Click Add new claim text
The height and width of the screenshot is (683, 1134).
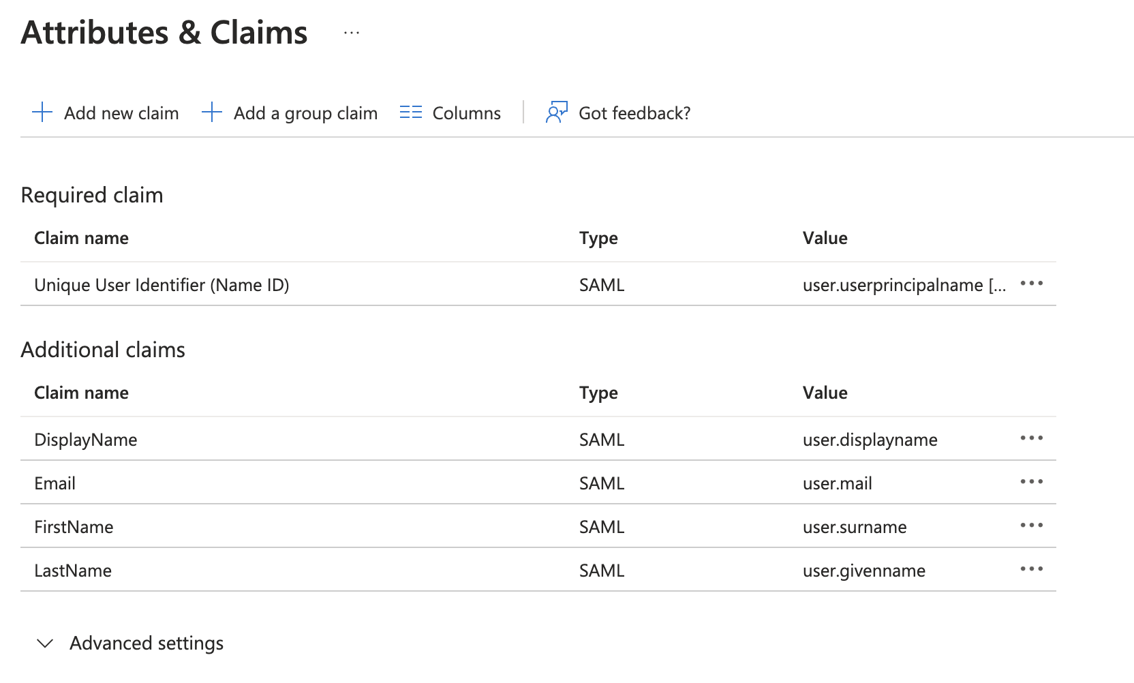pos(121,113)
